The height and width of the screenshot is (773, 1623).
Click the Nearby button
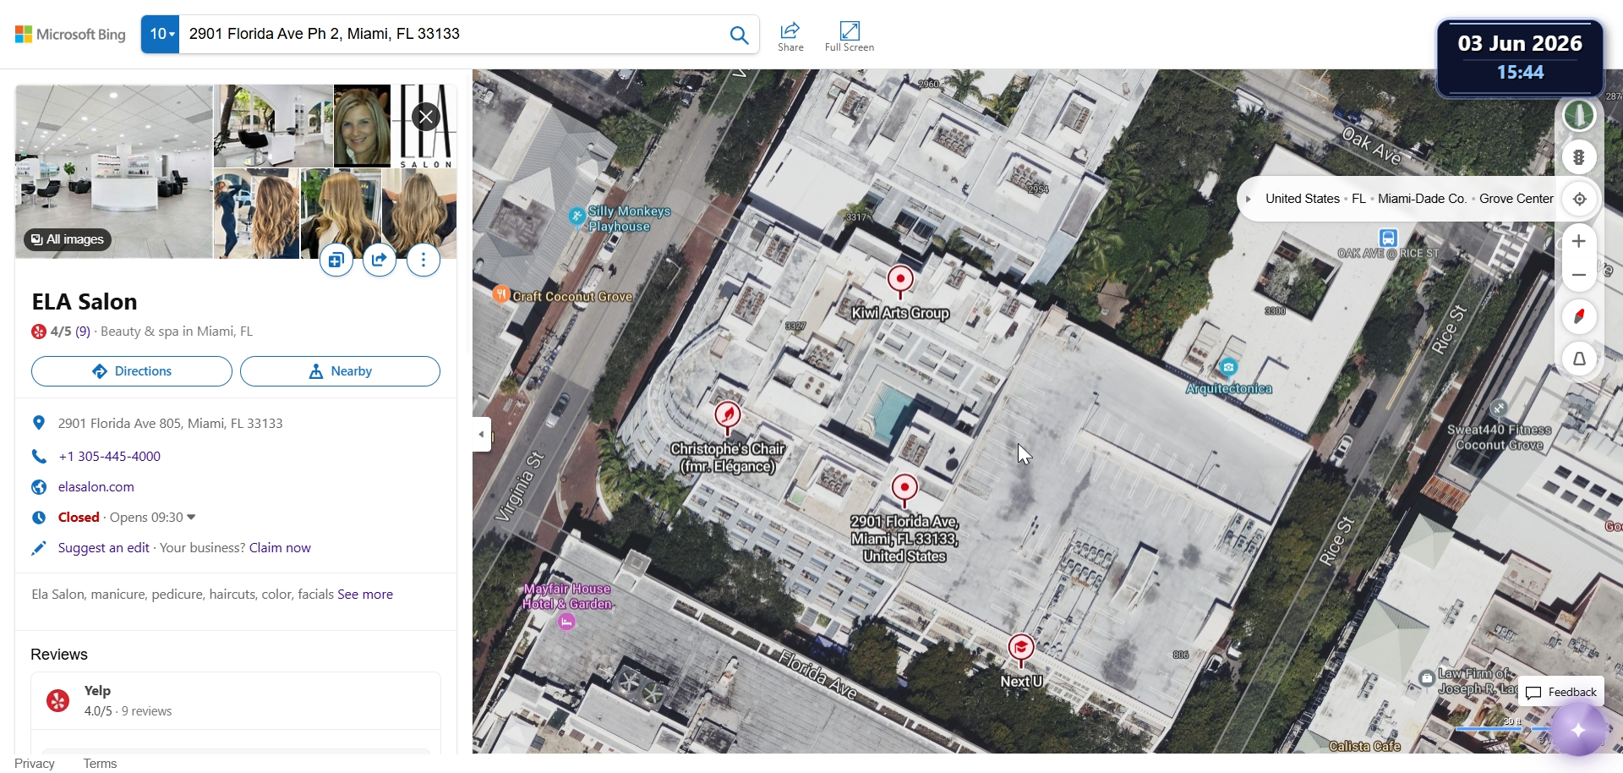pos(340,371)
